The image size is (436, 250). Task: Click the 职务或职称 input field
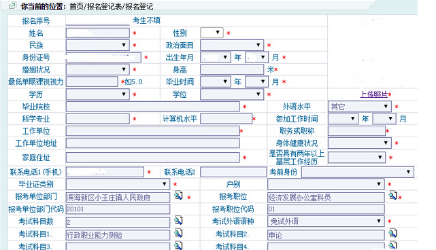click(x=356, y=131)
